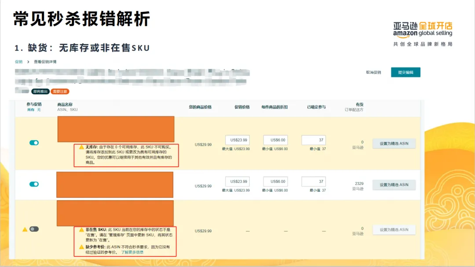Screen dimensions: 475x267
Task: Click the 有货 column header
Action: click(x=360, y=105)
